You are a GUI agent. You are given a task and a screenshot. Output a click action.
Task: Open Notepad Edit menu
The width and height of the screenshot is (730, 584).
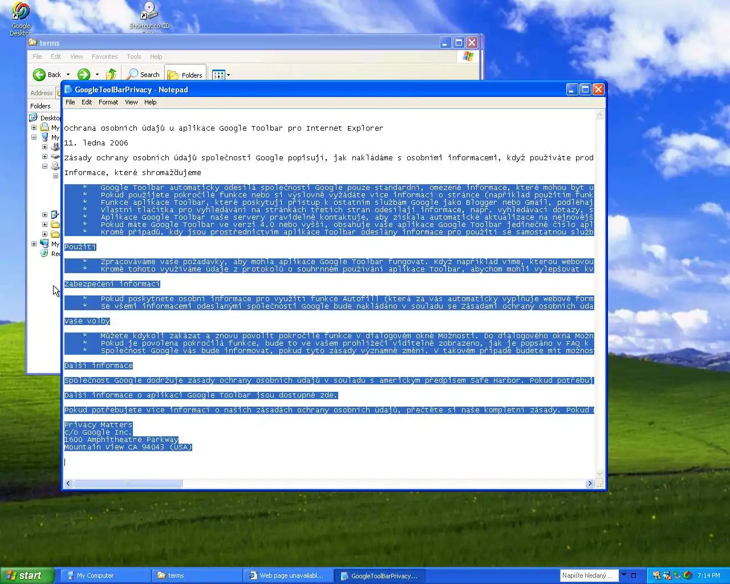coord(87,102)
